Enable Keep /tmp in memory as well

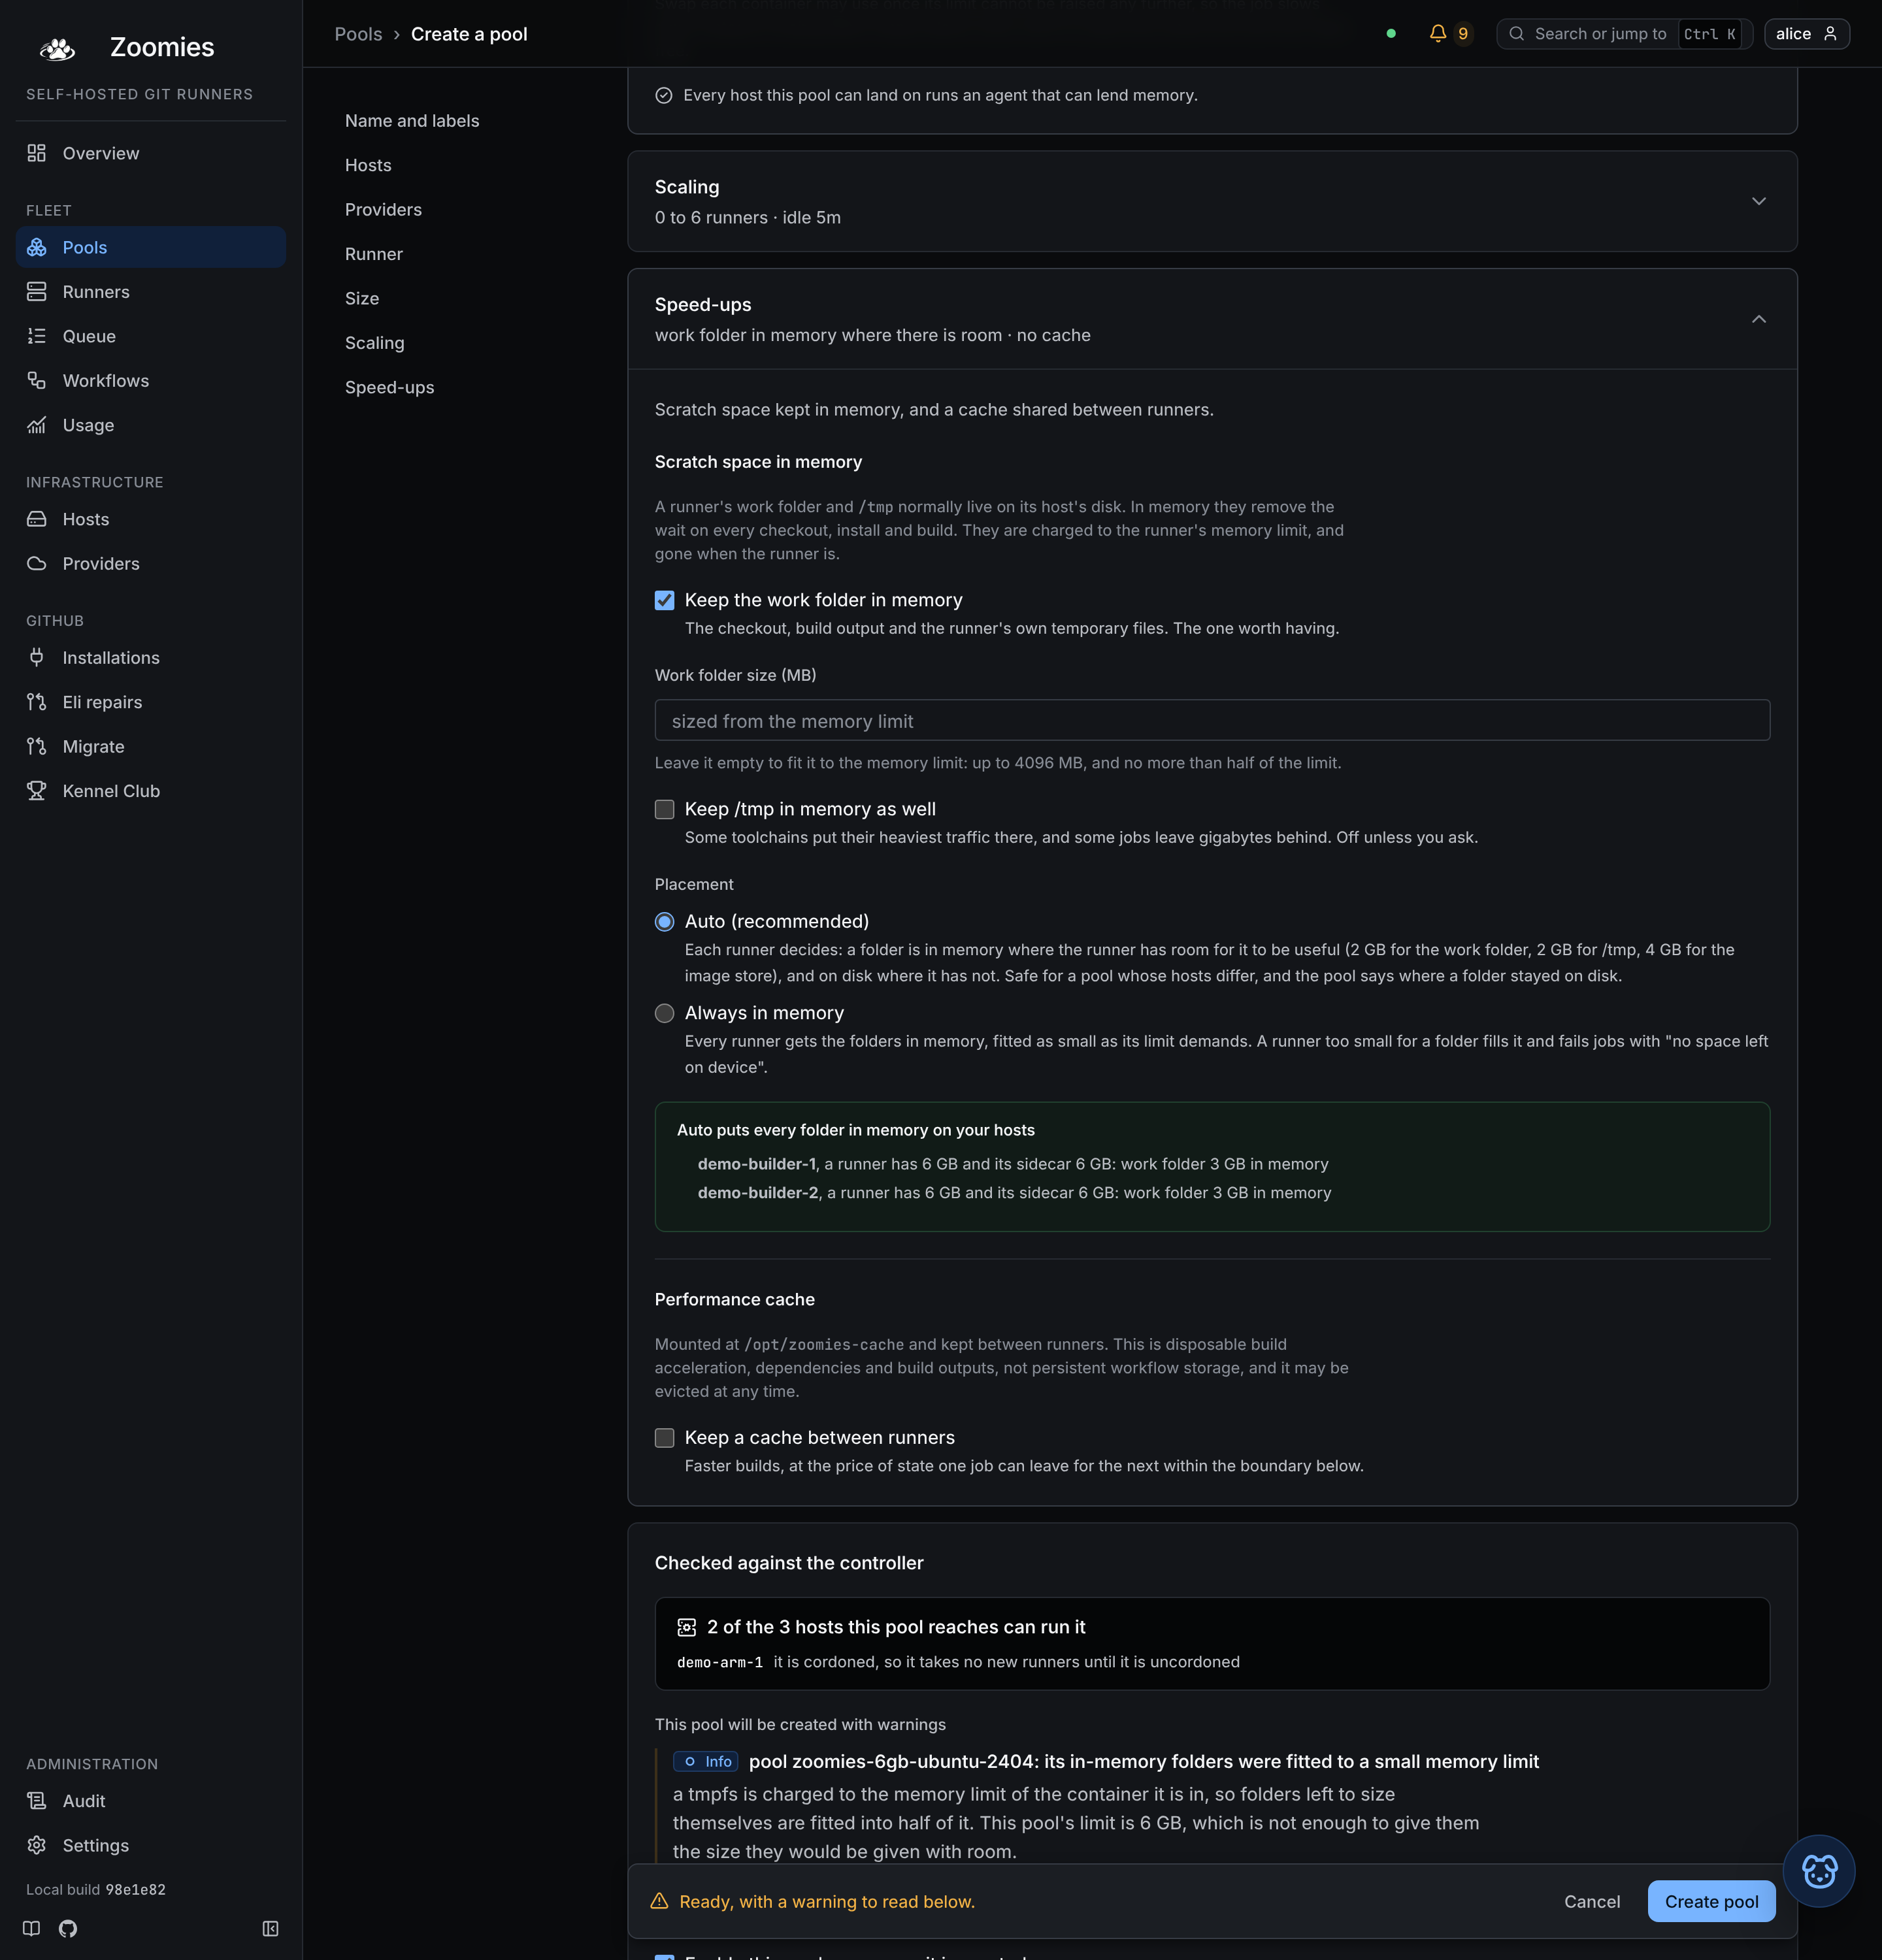tap(664, 809)
